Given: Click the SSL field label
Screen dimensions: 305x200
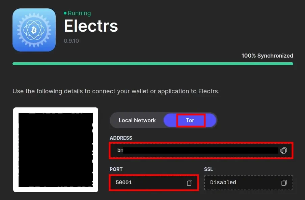Looking at the screenshot, I should 209,169.
